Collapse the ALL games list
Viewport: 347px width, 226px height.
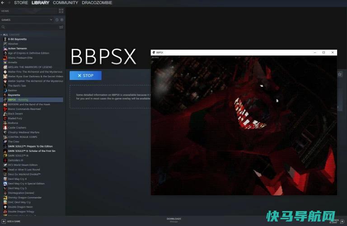(x=2, y=35)
